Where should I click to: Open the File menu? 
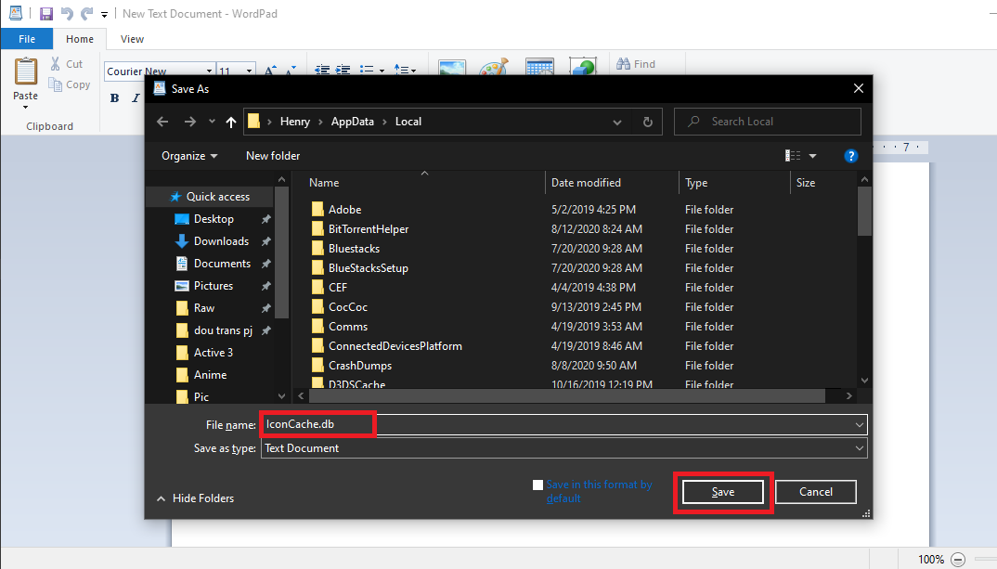coord(26,39)
